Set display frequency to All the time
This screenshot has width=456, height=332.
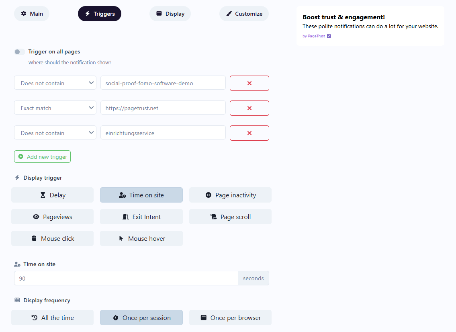pyautogui.click(x=52, y=318)
